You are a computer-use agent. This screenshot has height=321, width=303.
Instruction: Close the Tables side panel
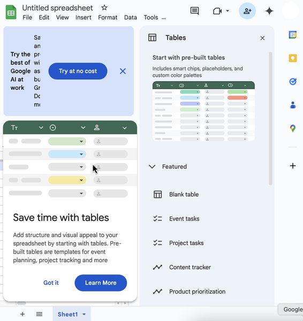click(x=262, y=38)
